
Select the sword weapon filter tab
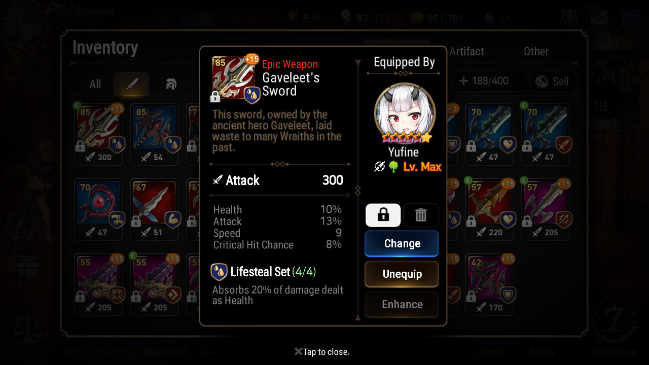[131, 84]
